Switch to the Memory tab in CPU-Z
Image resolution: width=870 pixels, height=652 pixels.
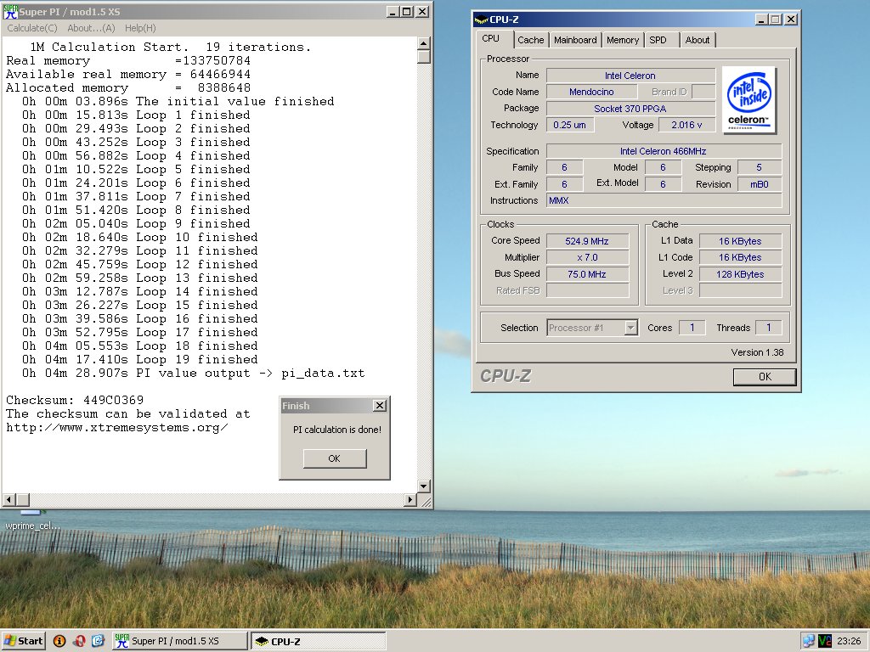click(623, 40)
